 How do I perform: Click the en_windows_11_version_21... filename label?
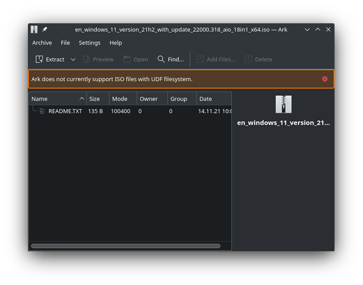283,123
